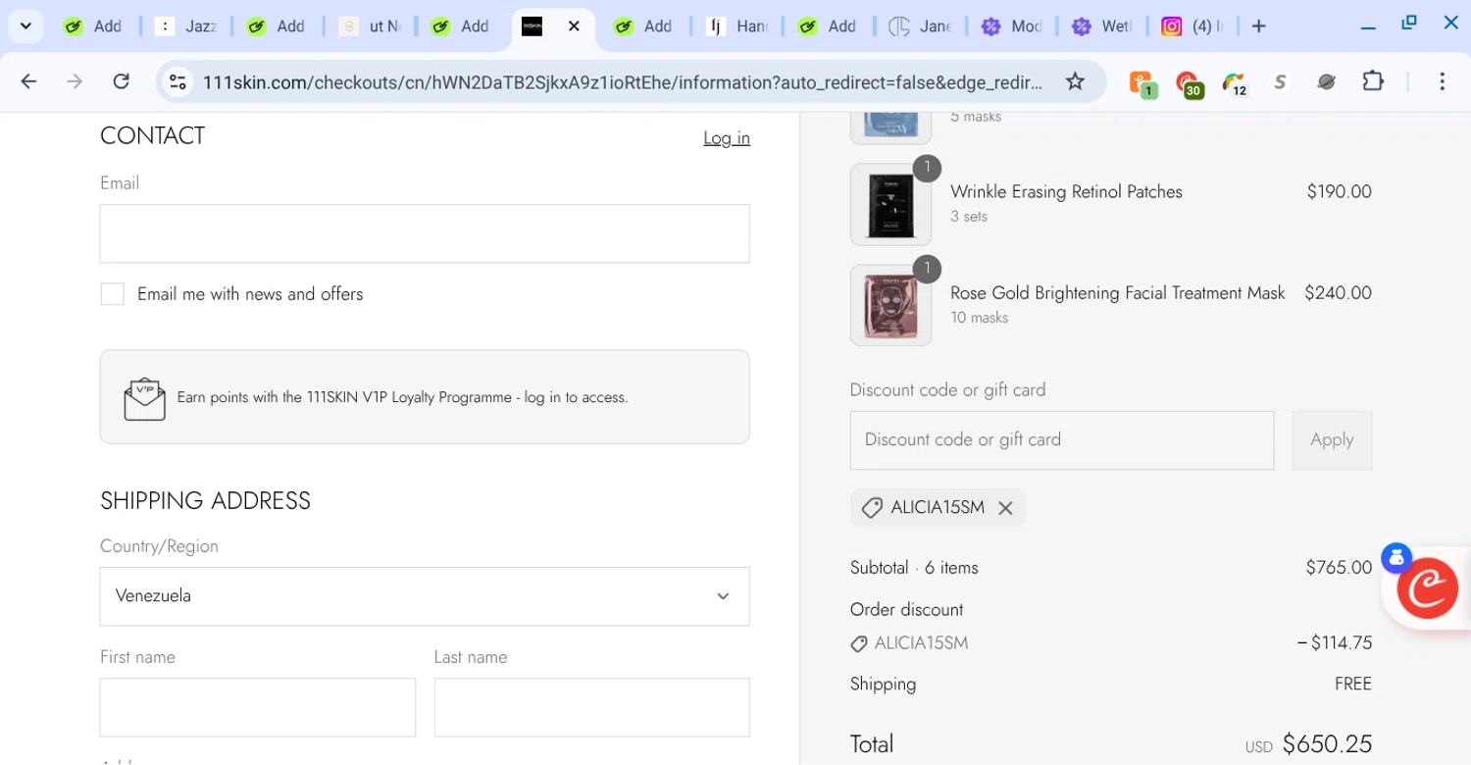The width and height of the screenshot is (1471, 765).
Task: Open the Extensions puzzle-piece menu
Action: tap(1373, 81)
